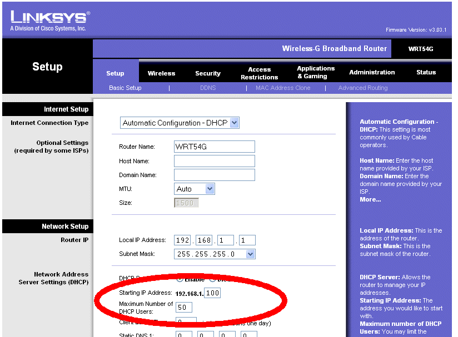Open the Setup tab
The image size is (458, 337).
coord(115,73)
